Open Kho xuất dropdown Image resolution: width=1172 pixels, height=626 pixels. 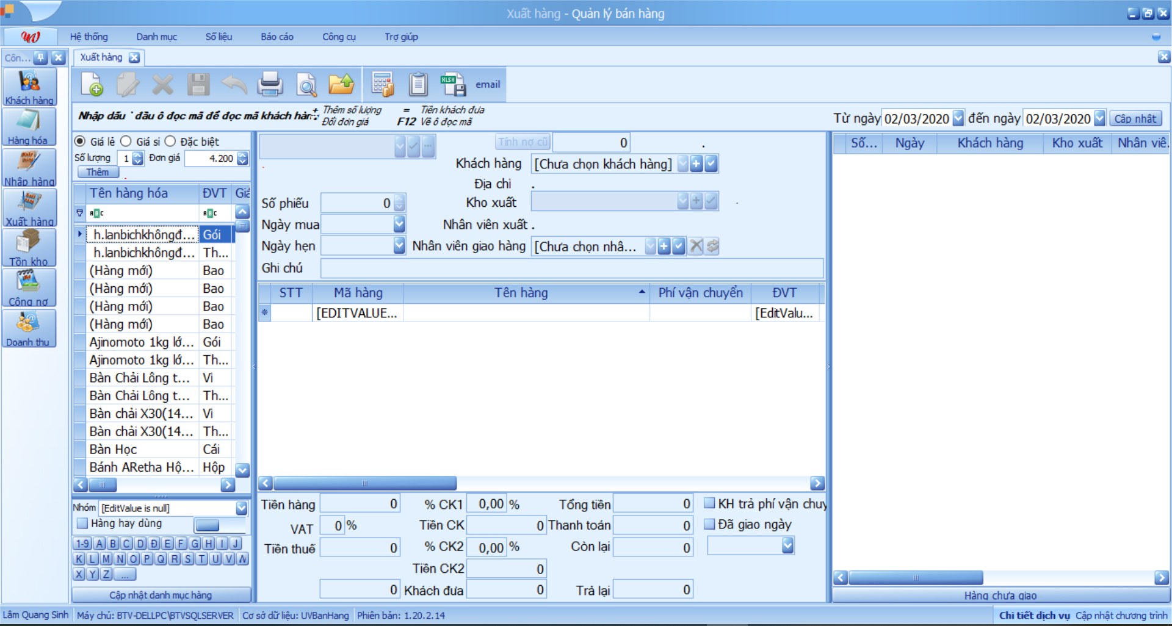(683, 201)
